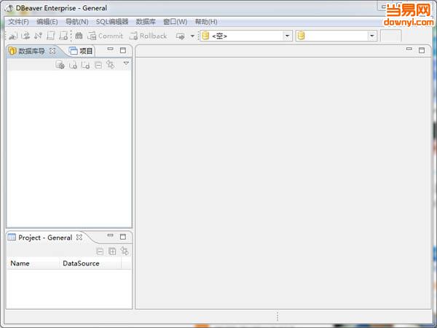This screenshot has width=437, height=328.
Task: Click the Commit button
Action: pyautogui.click(x=105, y=36)
